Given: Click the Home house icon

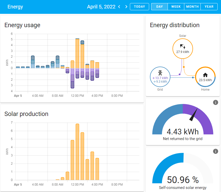Looking at the screenshot, I should (x=205, y=75).
